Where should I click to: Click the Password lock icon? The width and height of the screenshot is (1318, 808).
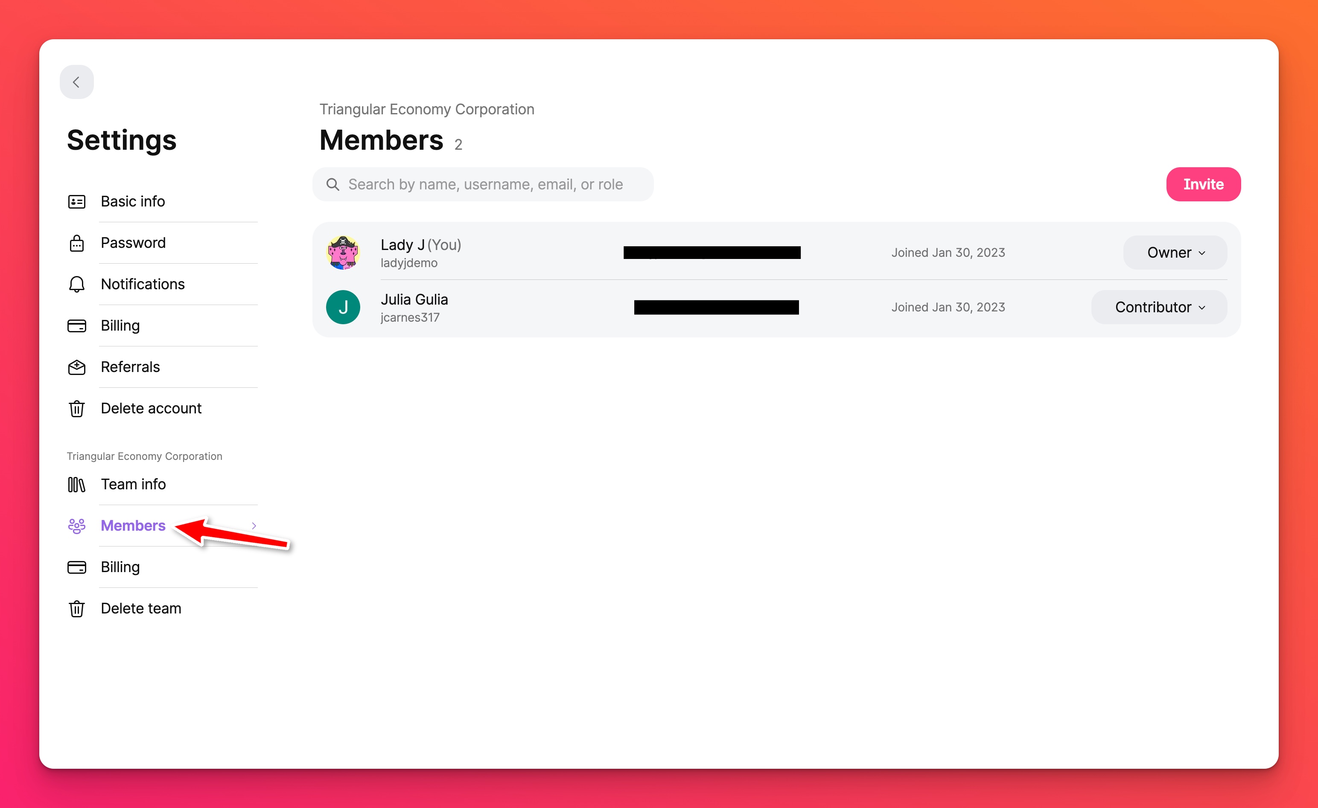point(77,243)
